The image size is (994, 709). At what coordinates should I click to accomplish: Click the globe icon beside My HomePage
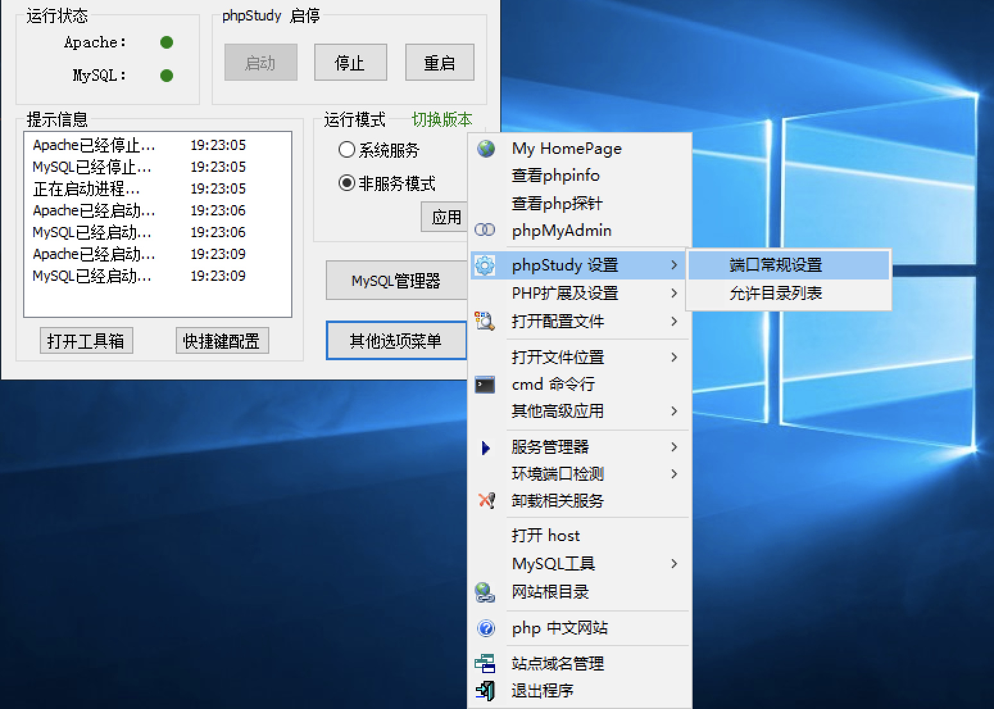(x=486, y=149)
